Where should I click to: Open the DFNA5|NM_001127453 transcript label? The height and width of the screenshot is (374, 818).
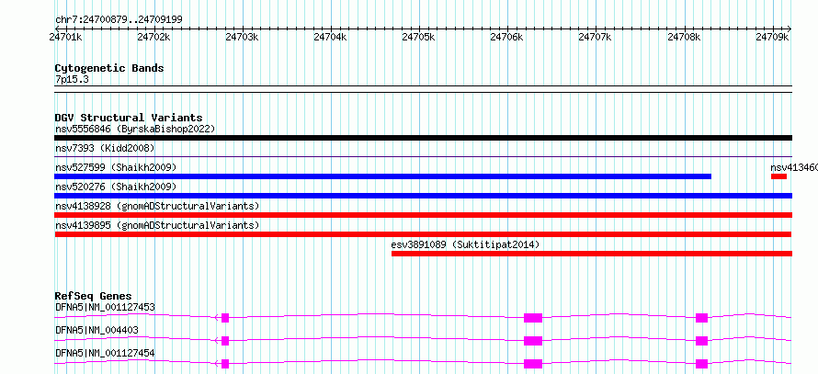pos(105,307)
